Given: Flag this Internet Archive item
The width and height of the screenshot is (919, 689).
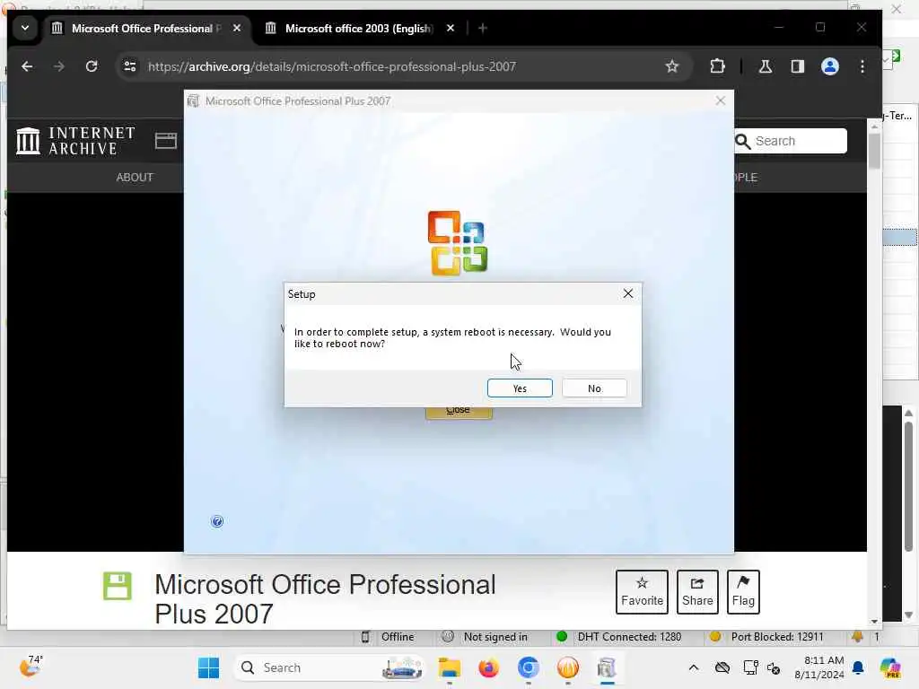Looking at the screenshot, I should click(743, 592).
